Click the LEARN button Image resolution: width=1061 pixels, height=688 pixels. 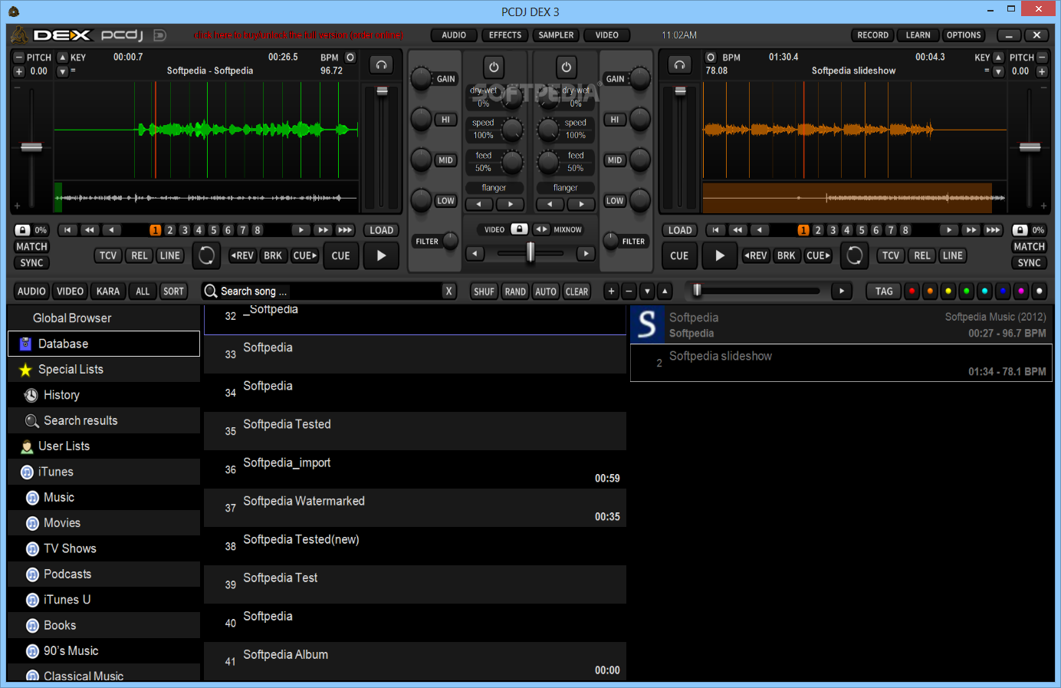918,35
